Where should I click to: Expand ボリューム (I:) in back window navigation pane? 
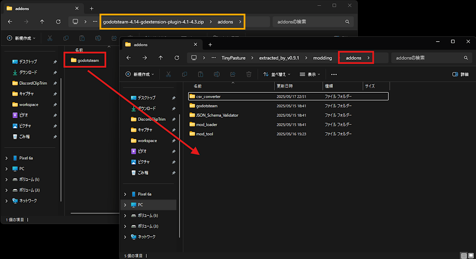click(x=6, y=179)
